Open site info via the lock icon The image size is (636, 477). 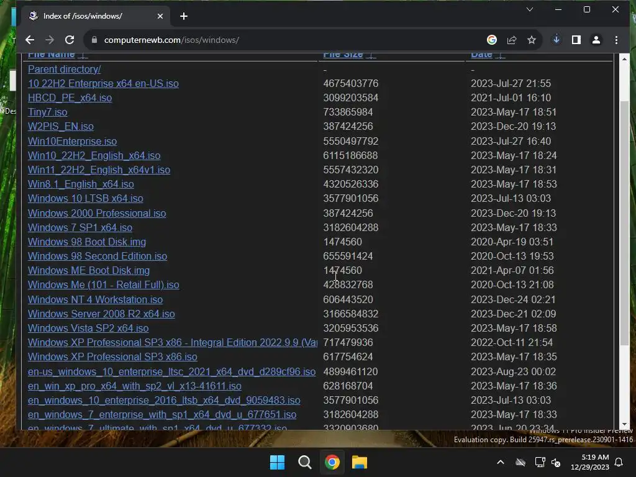(x=94, y=40)
